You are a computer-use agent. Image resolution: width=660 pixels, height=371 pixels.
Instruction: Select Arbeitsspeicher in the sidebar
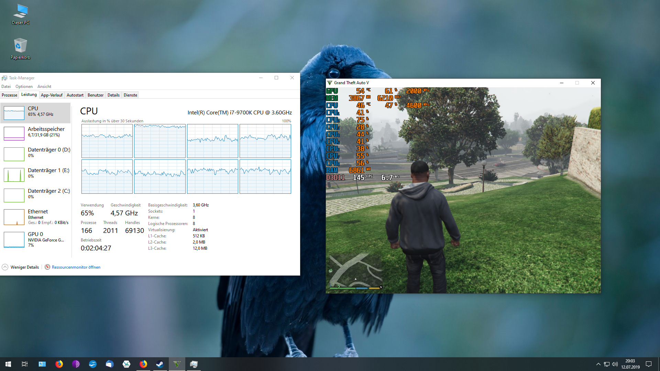pos(36,133)
